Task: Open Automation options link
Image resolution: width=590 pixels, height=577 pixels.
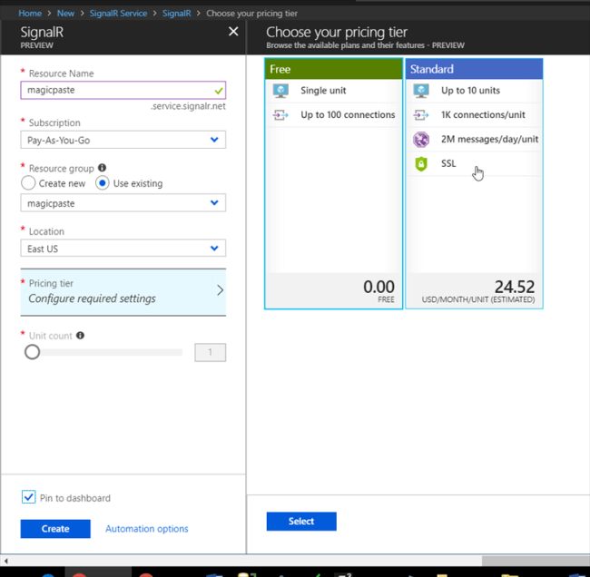Action: (x=147, y=529)
